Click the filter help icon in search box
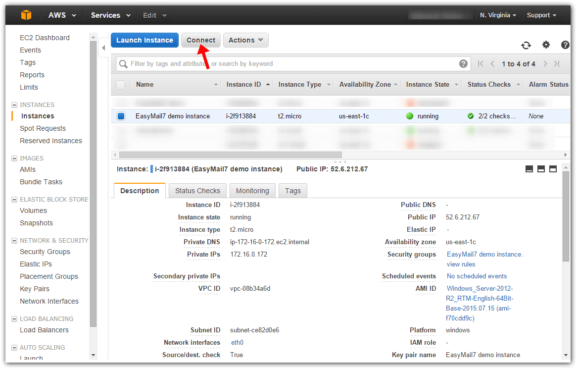 pyautogui.click(x=463, y=64)
